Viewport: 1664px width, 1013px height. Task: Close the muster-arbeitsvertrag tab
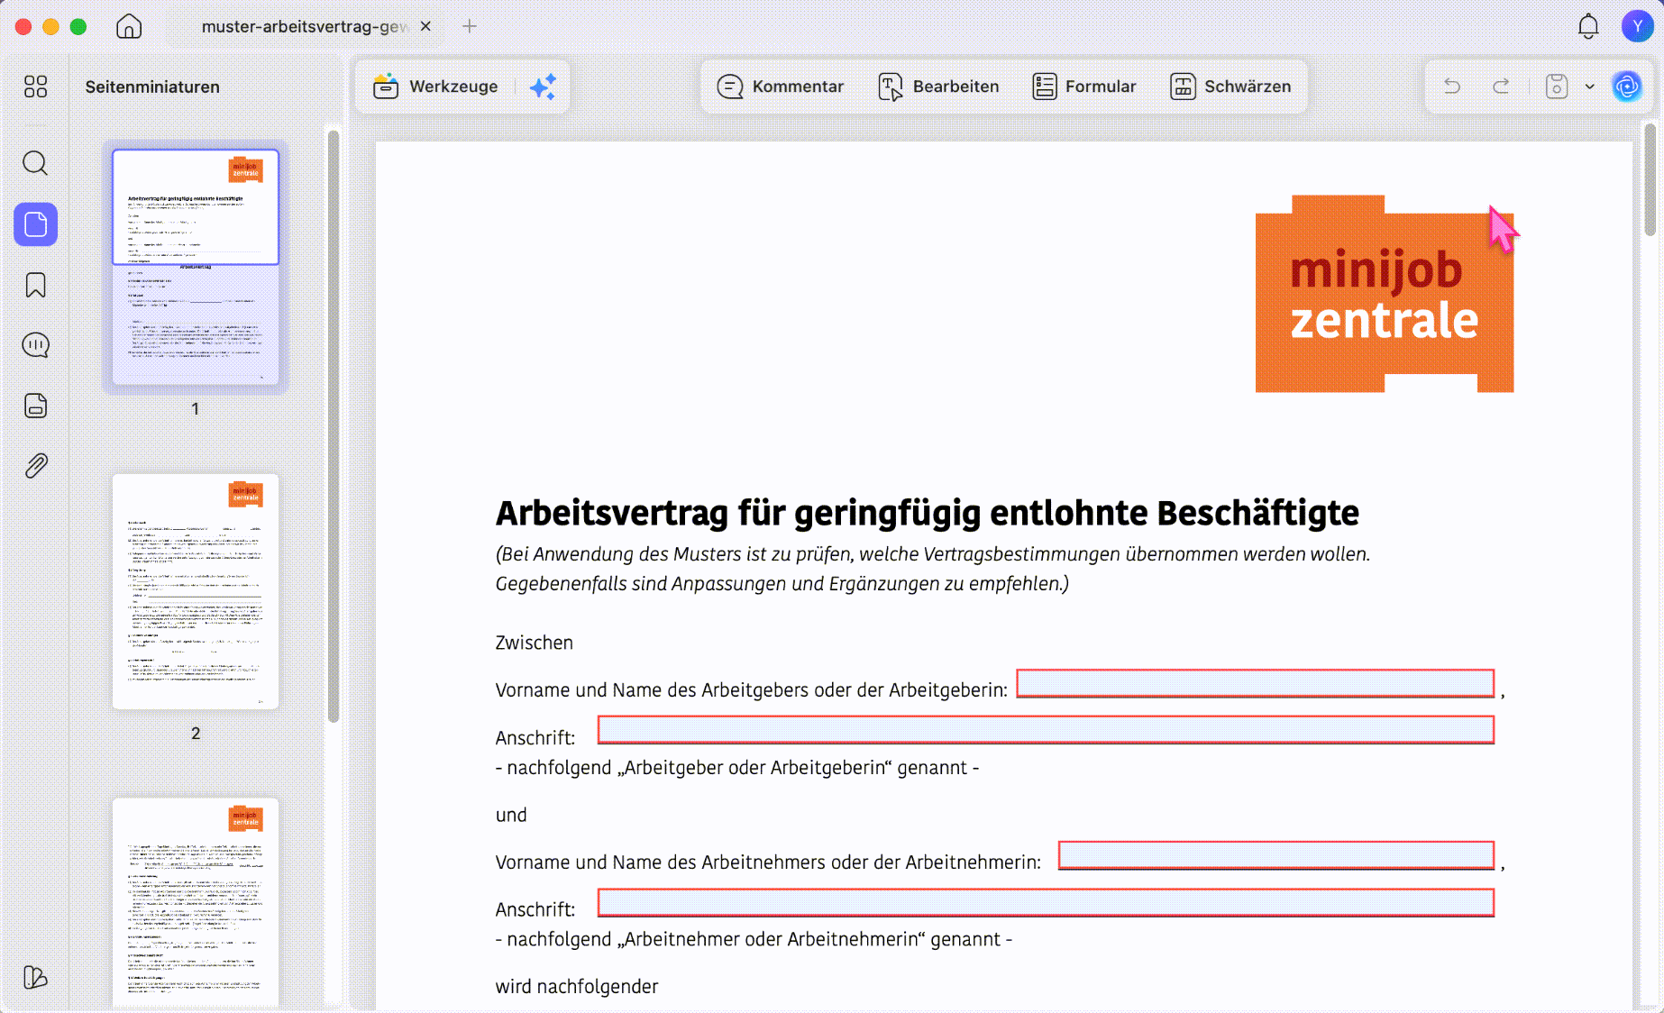tap(425, 26)
